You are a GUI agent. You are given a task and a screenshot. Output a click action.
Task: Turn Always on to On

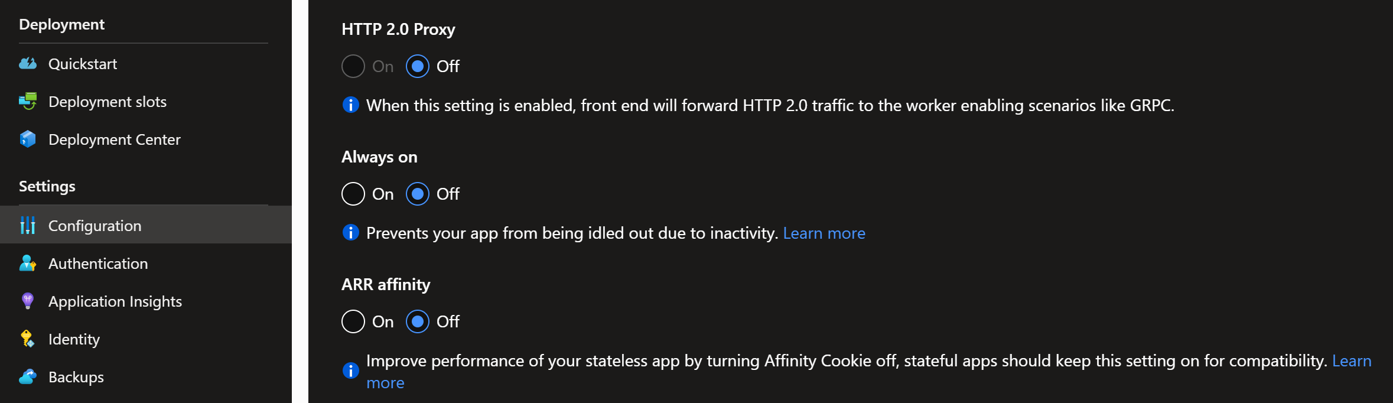click(x=353, y=194)
